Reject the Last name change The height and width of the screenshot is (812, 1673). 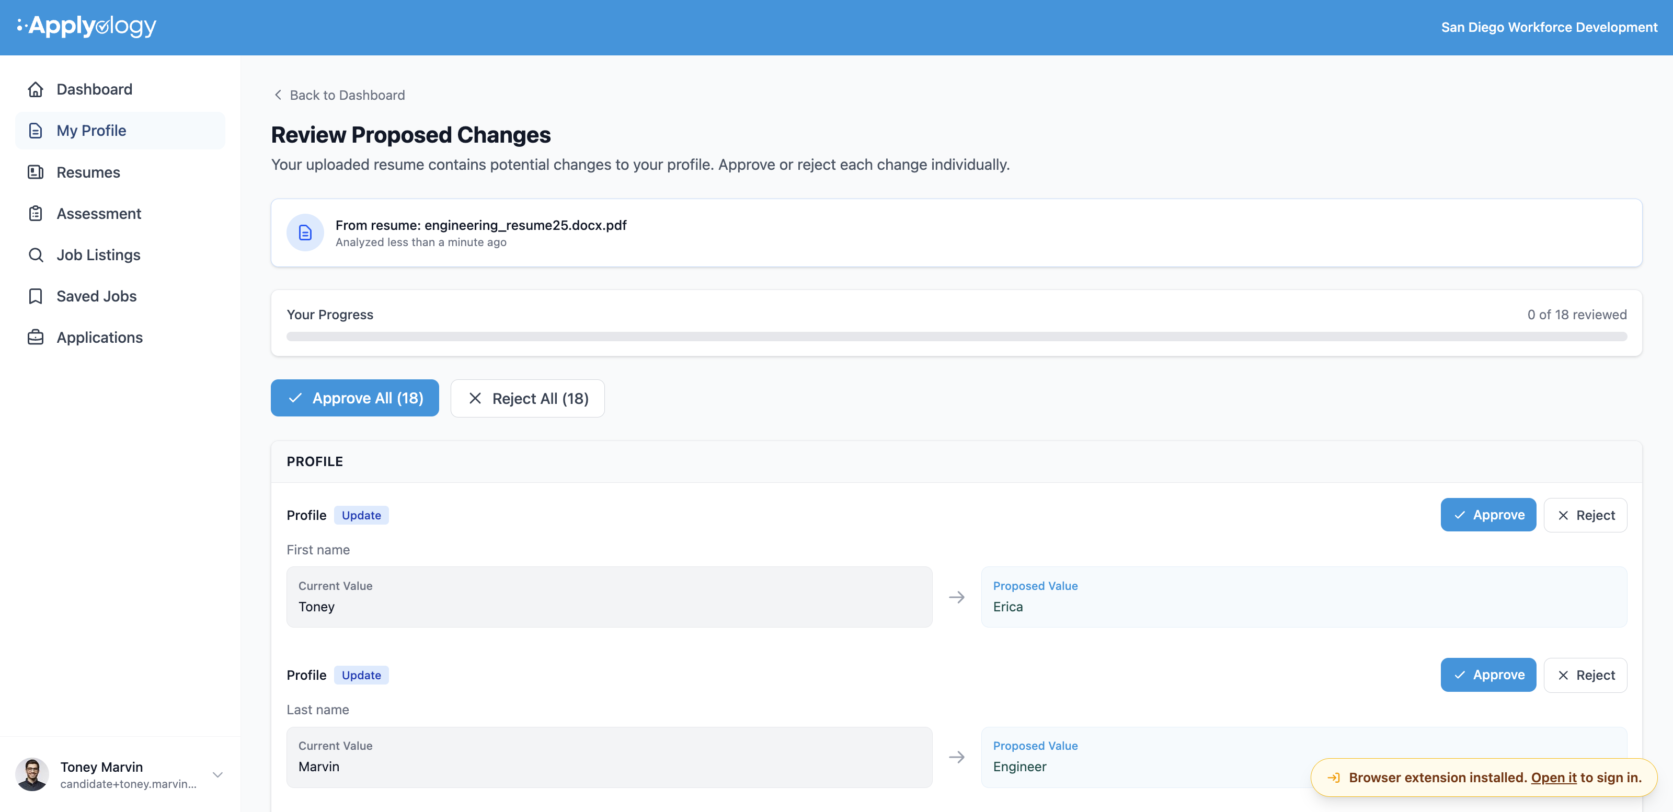coord(1585,675)
